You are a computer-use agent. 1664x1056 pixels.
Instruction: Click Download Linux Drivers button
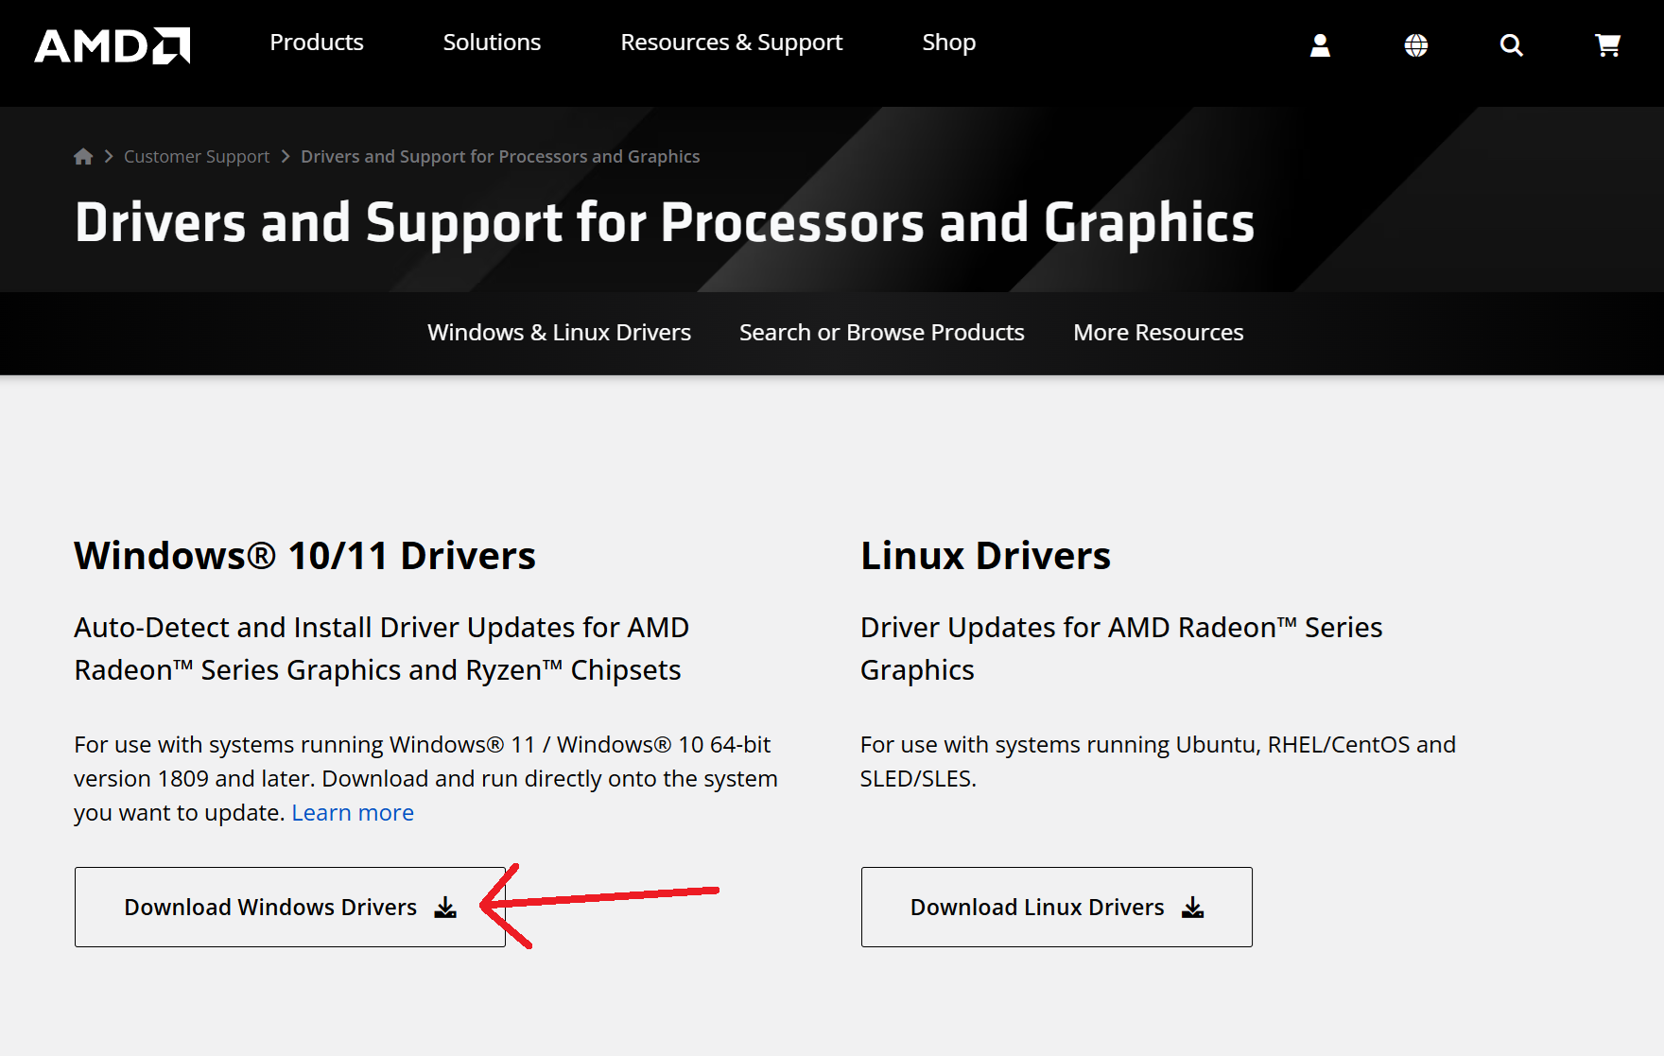(x=1056, y=908)
